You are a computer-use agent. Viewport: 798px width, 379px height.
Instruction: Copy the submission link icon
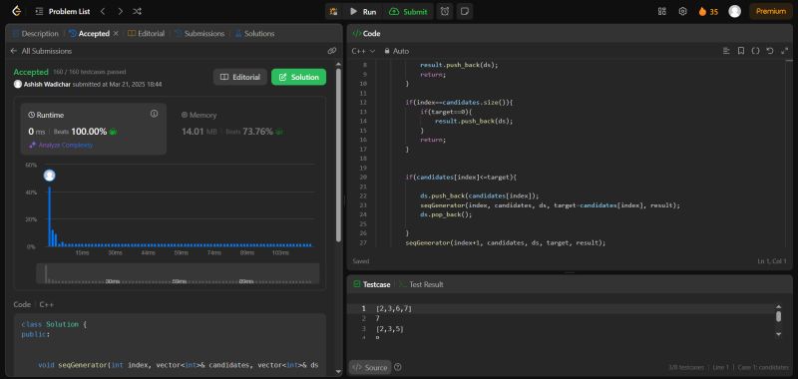(332, 51)
